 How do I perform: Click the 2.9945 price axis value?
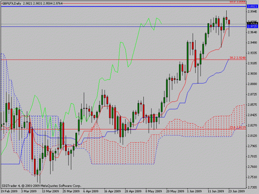pyautogui.click(x=252, y=12)
